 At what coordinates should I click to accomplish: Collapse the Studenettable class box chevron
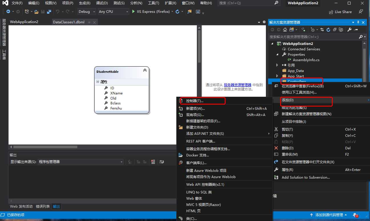(x=145, y=70)
